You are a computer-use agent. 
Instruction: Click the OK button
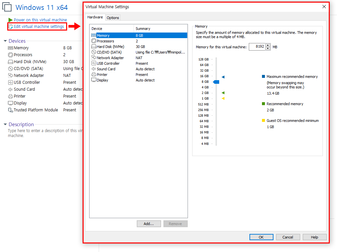pyautogui.click(x=261, y=237)
